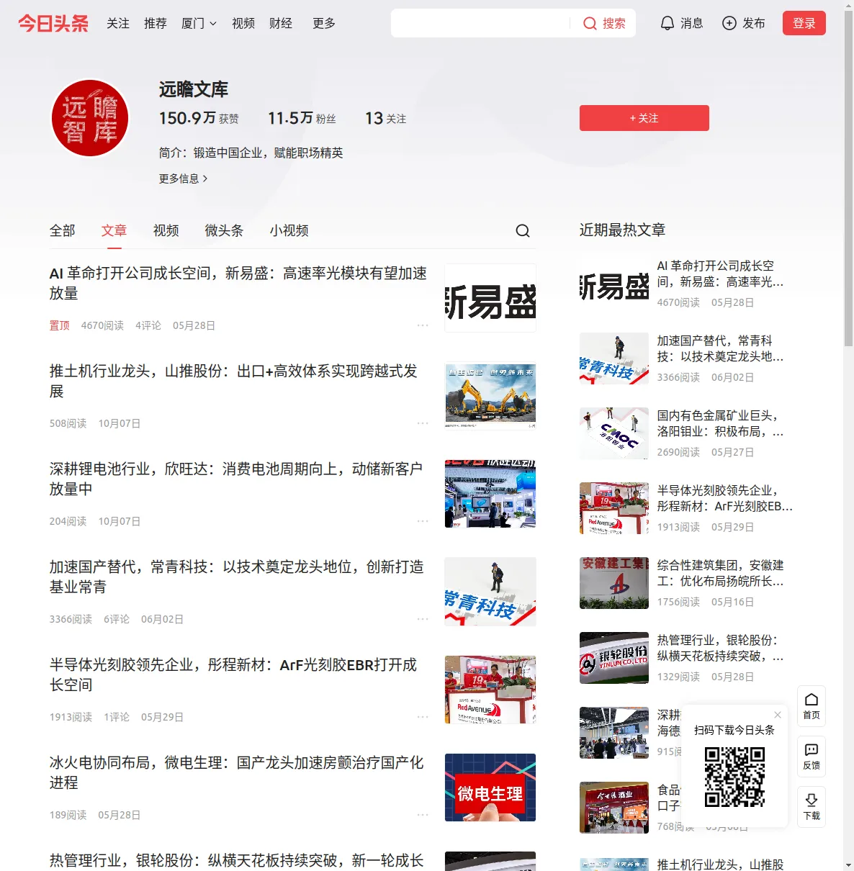
Task: Expand the 厦门 city dropdown
Action: (x=199, y=23)
